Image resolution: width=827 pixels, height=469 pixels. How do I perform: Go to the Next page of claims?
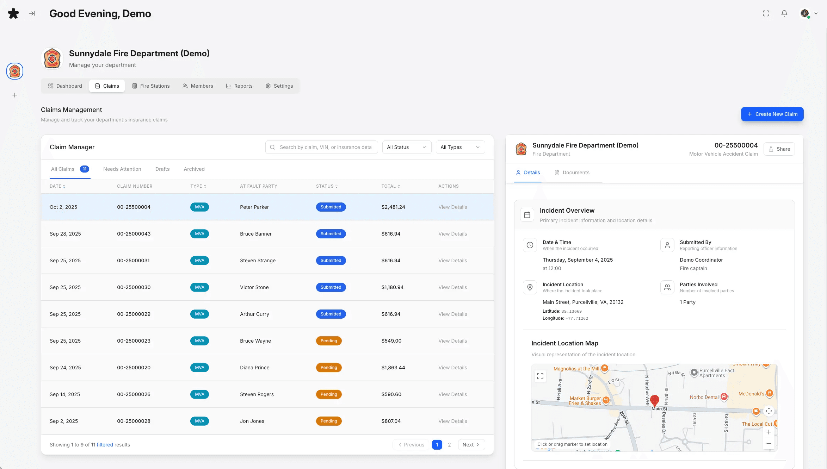471,445
